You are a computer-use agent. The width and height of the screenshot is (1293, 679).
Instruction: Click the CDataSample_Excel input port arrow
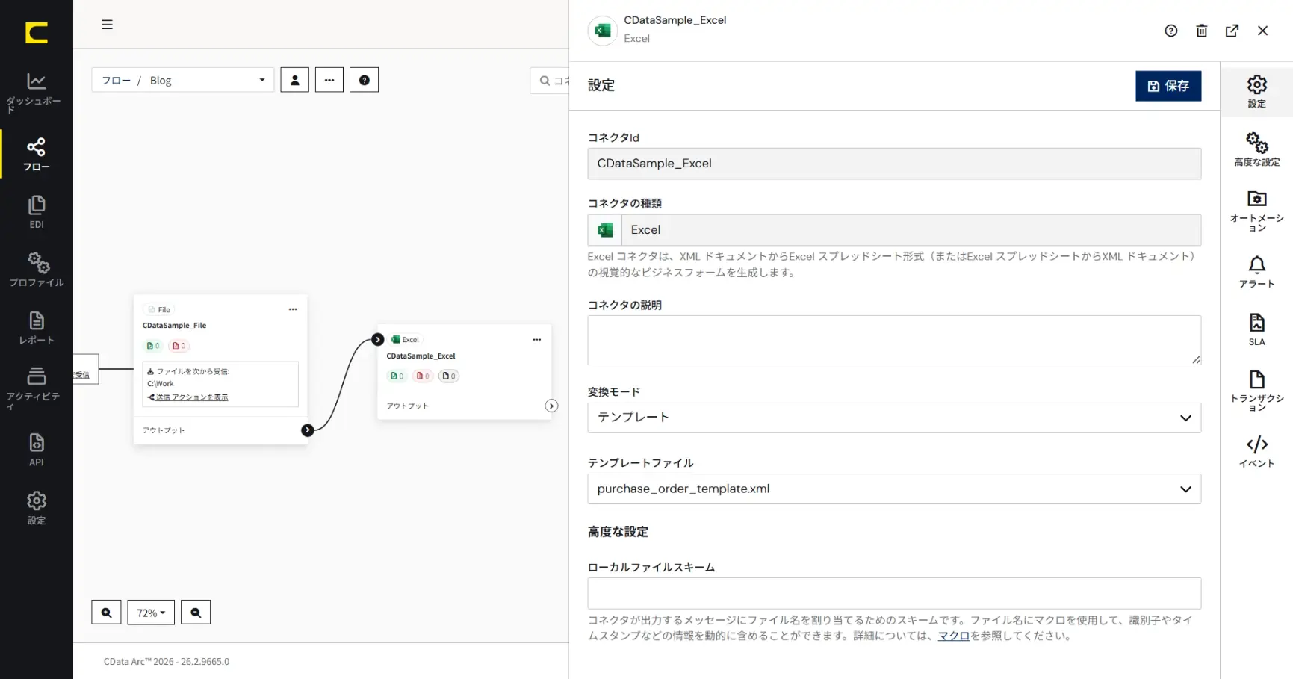coord(378,339)
